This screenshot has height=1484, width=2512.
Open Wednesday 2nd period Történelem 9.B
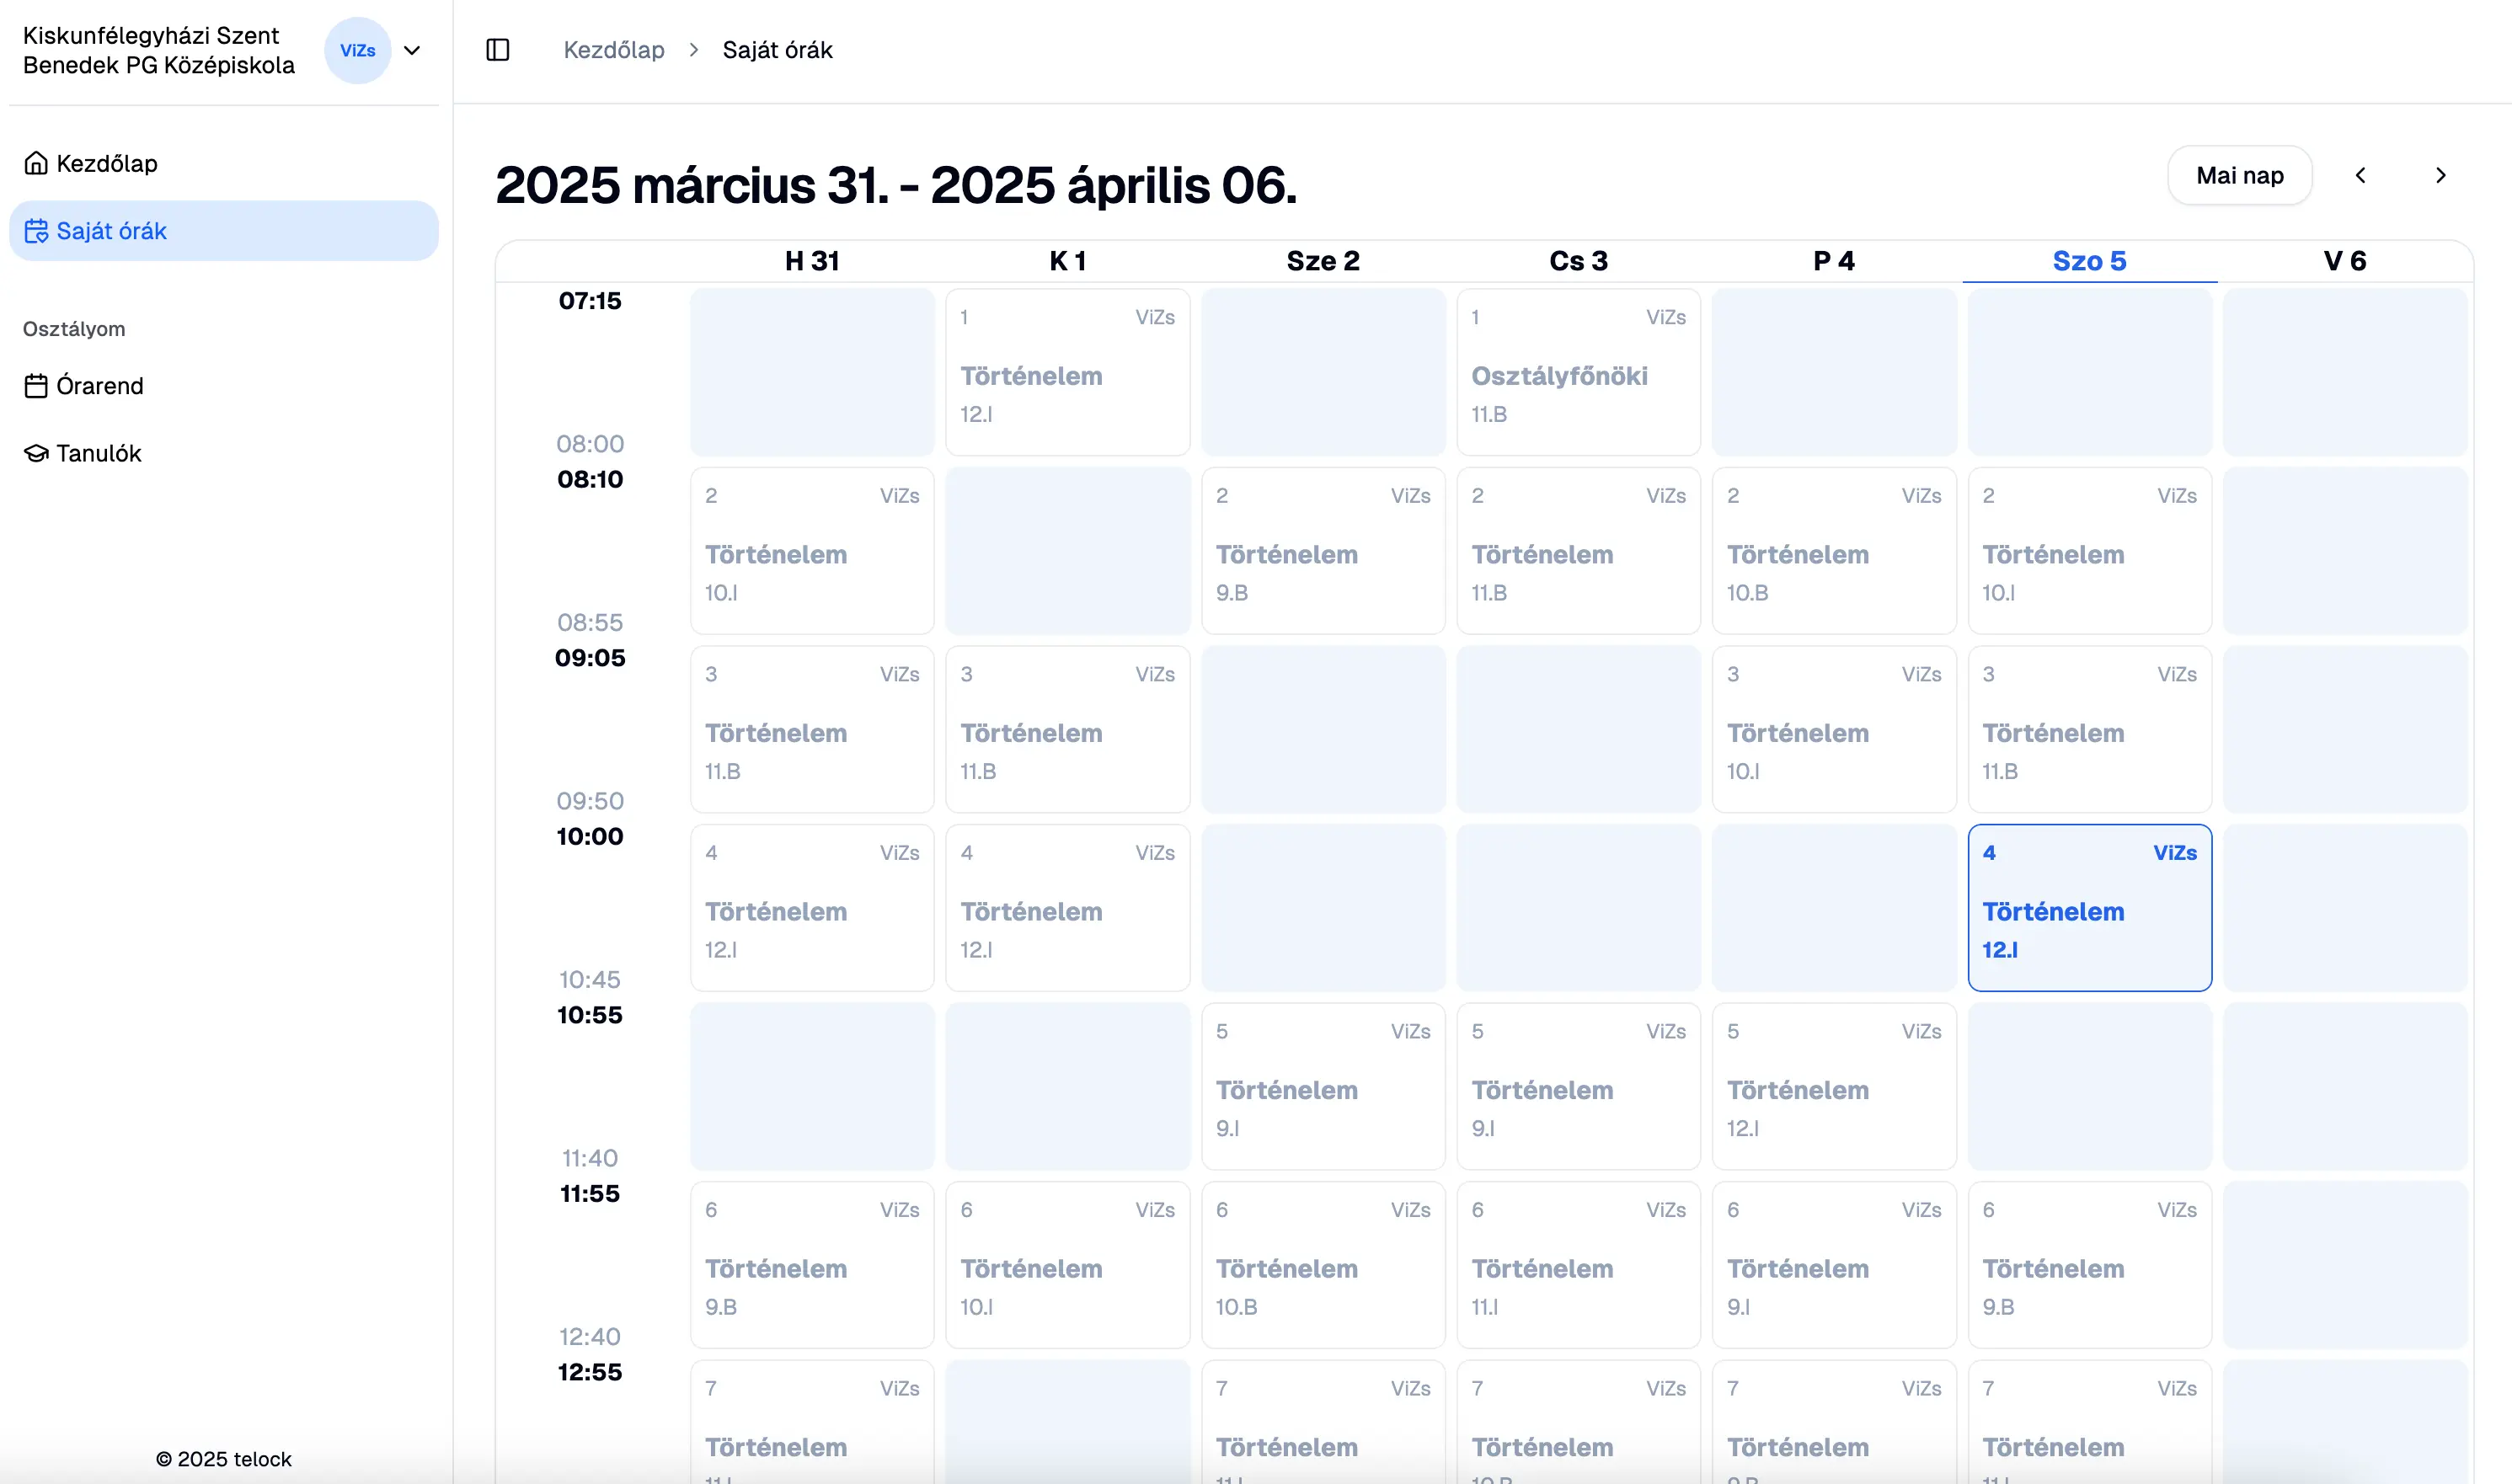[1322, 551]
